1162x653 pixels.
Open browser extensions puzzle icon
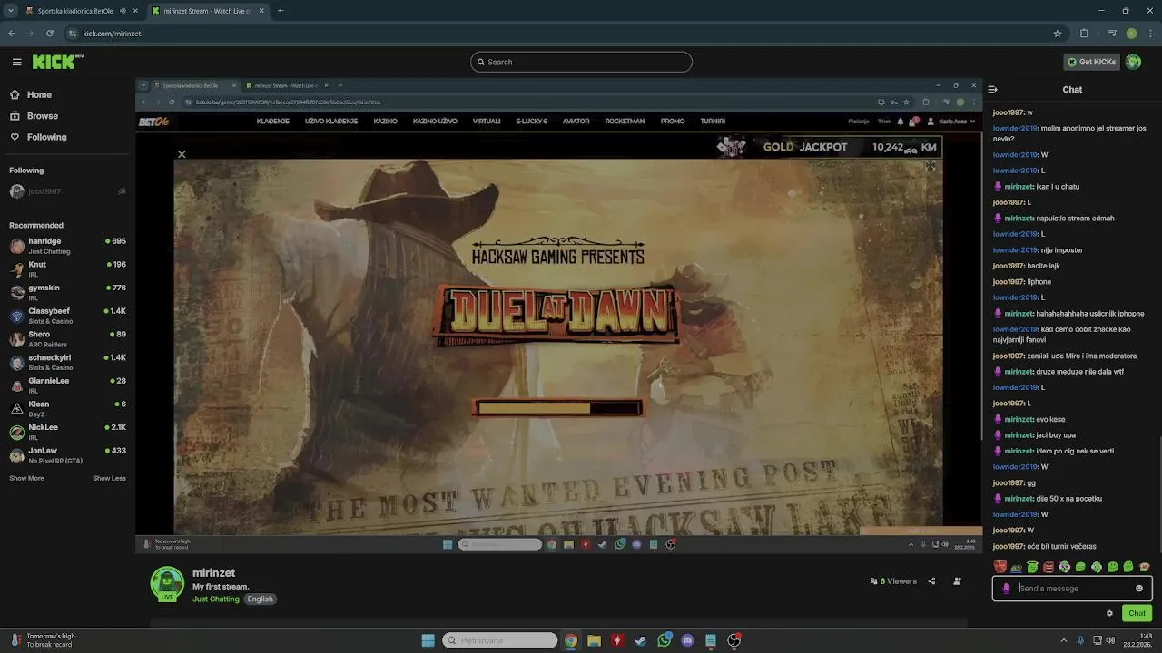point(1084,34)
